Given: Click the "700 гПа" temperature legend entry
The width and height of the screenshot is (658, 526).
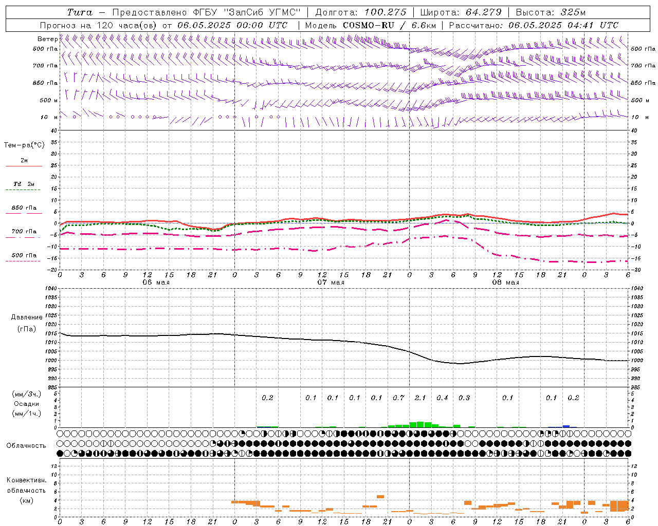Looking at the screenshot, I should tap(24, 231).
